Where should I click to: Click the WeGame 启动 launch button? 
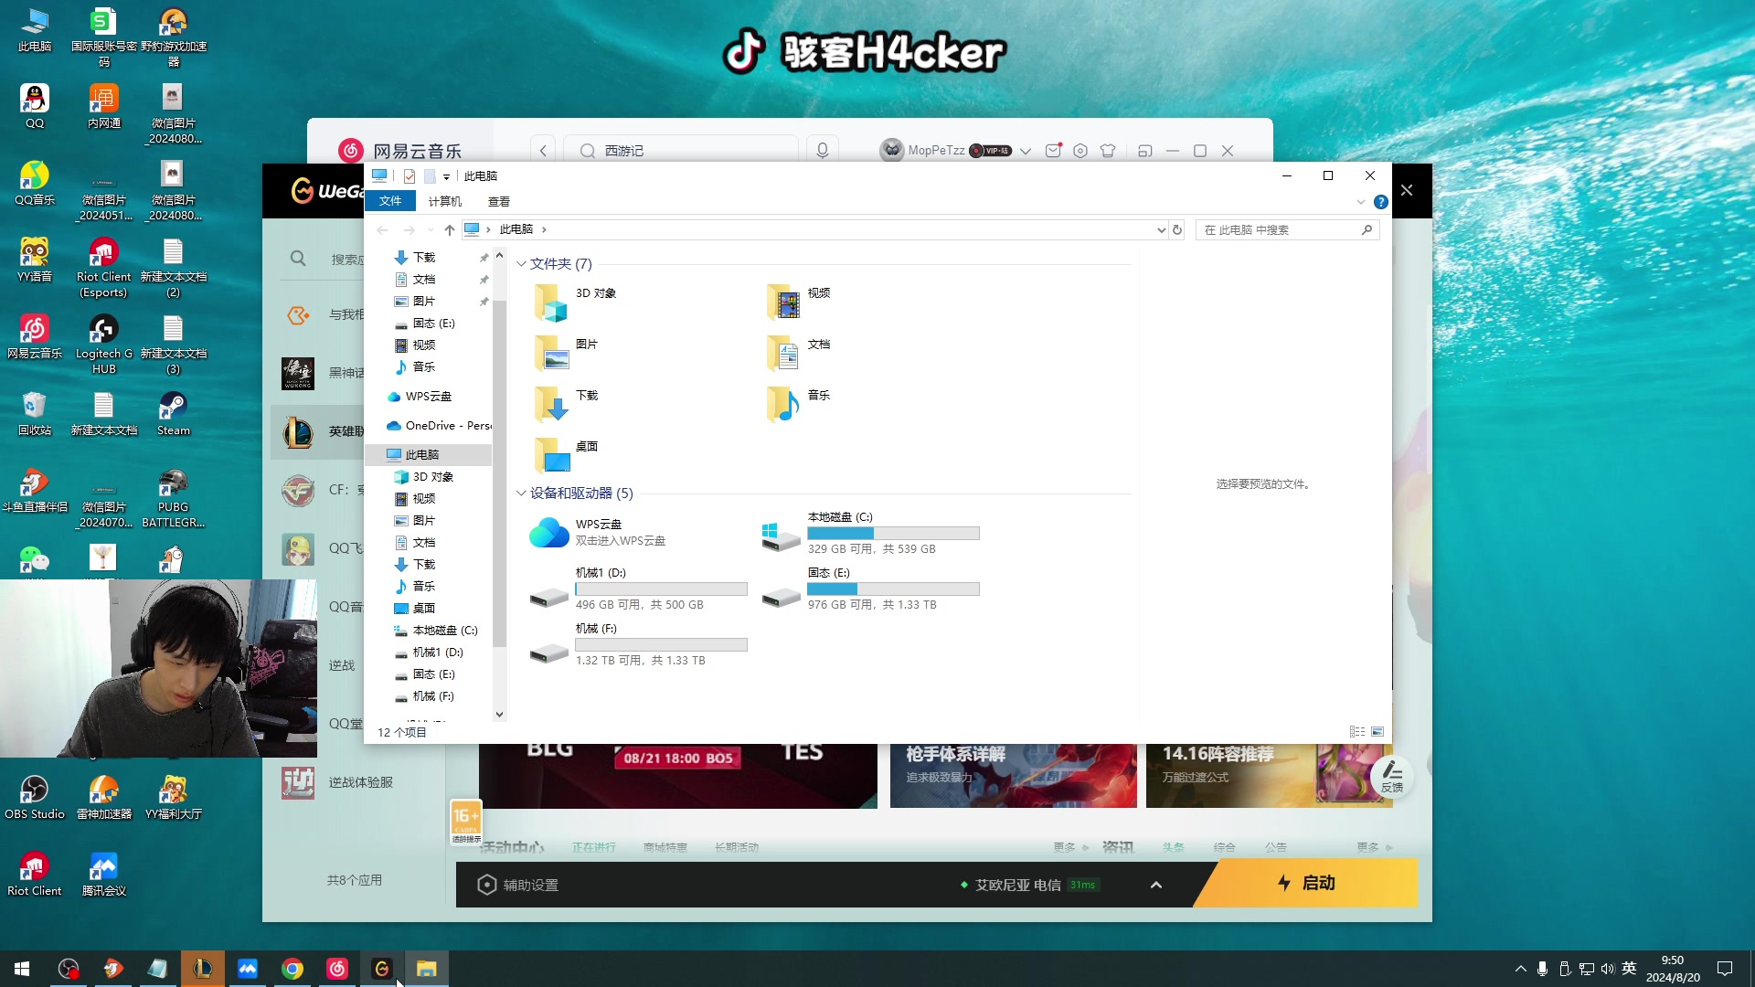tap(1305, 883)
